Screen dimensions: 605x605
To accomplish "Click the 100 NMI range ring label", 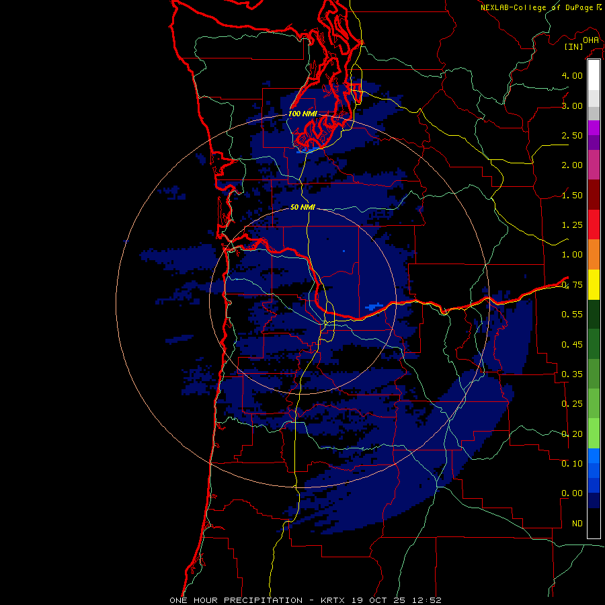I will [302, 114].
